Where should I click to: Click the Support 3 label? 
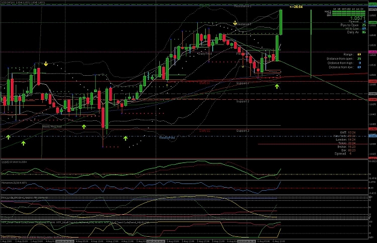coord(242,131)
